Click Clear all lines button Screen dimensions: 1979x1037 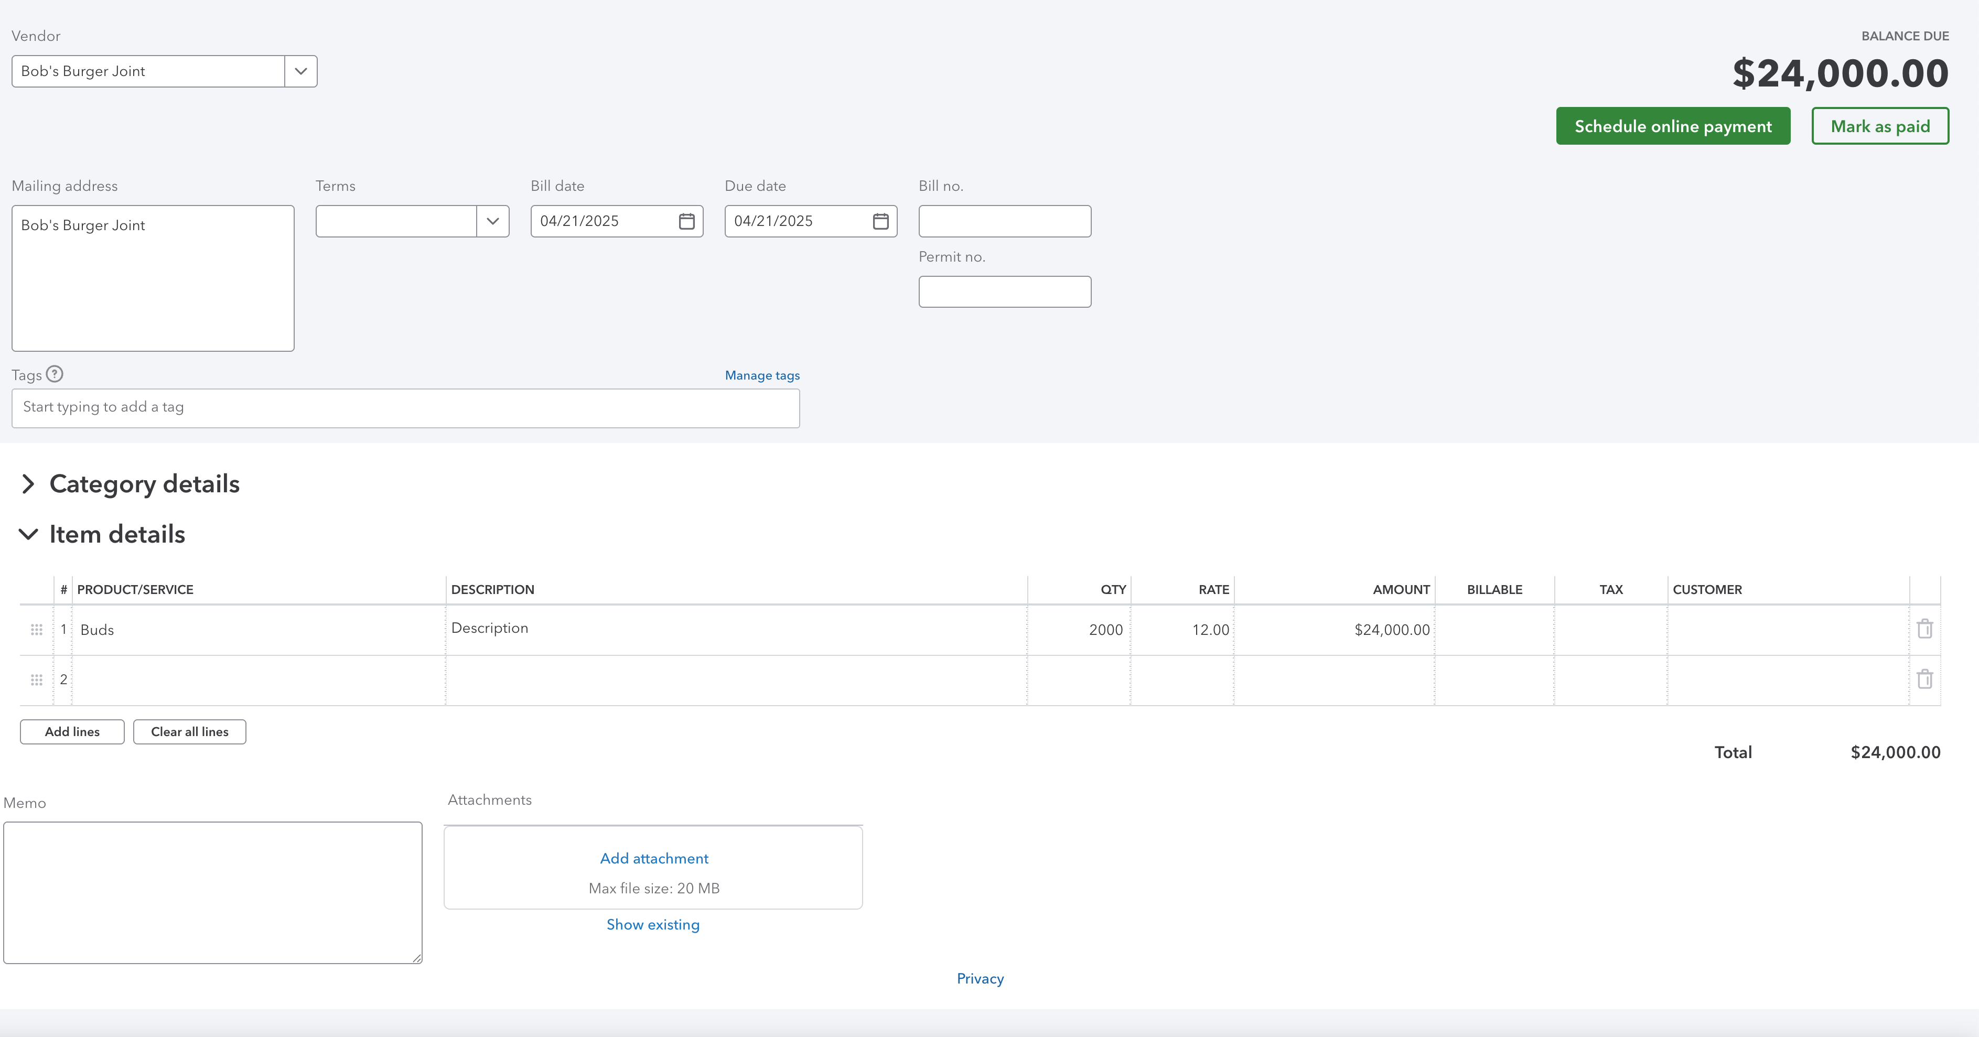tap(190, 732)
